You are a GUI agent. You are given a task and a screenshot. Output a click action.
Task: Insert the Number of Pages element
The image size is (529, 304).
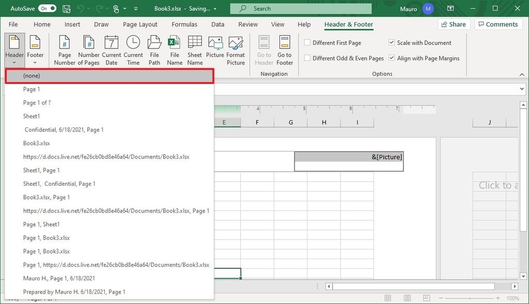tap(88, 49)
